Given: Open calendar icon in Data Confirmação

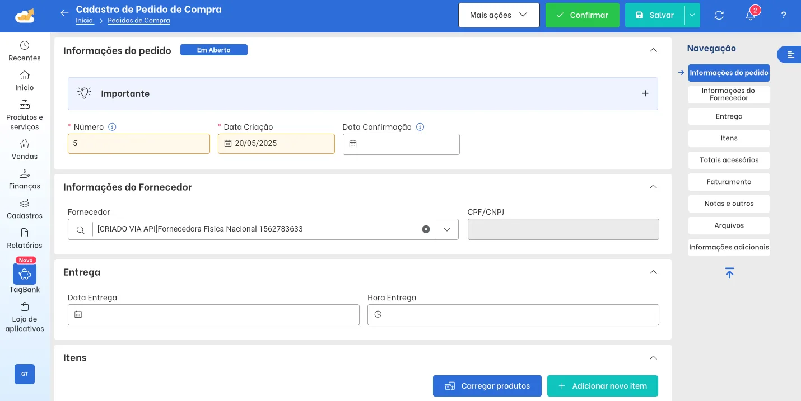Looking at the screenshot, I should click(353, 144).
